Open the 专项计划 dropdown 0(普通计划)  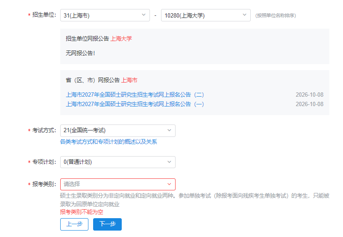pos(118,162)
